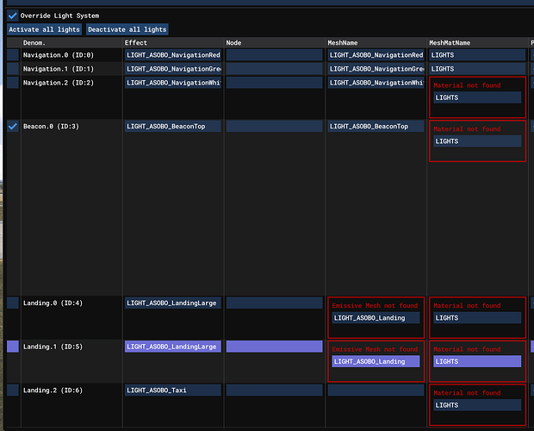Edit Effect field LIGHT_ASOBO_NavigationGre for Navigation.1
This screenshot has height=431, width=534.
[x=173, y=69]
